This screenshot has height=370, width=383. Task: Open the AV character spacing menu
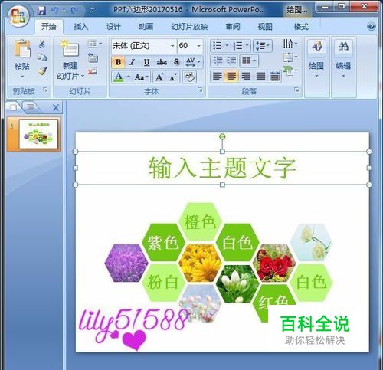tap(193, 62)
